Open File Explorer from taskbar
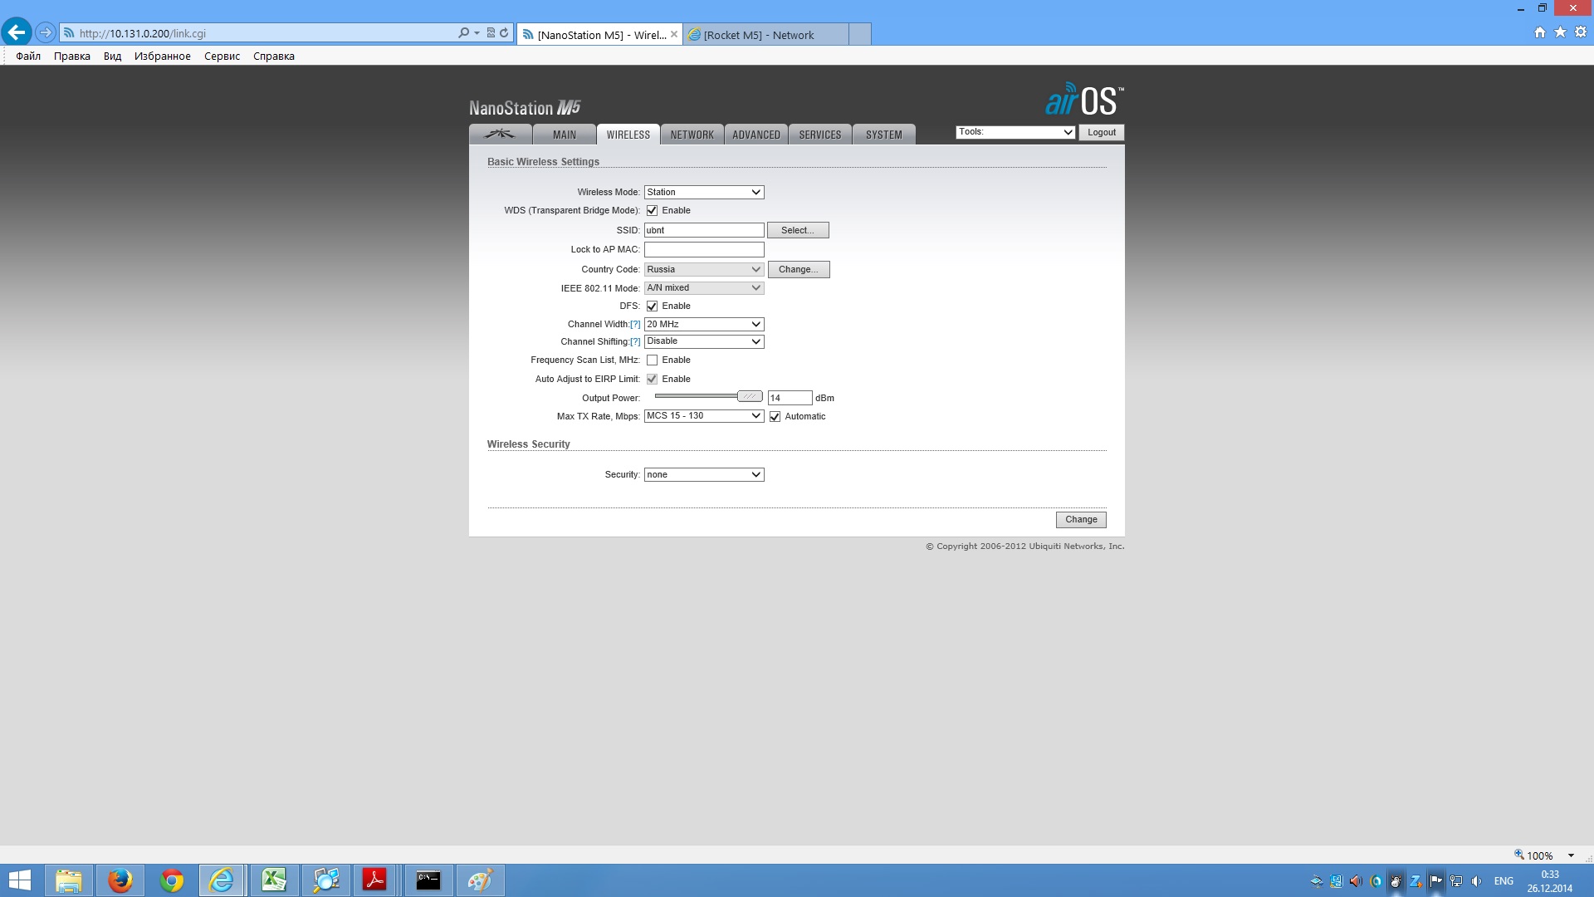Viewport: 1594px width, 897px height. click(69, 880)
